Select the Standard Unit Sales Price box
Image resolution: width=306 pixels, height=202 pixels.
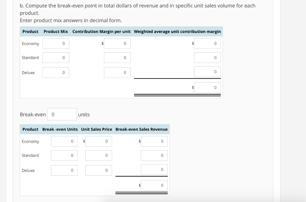coord(99,155)
